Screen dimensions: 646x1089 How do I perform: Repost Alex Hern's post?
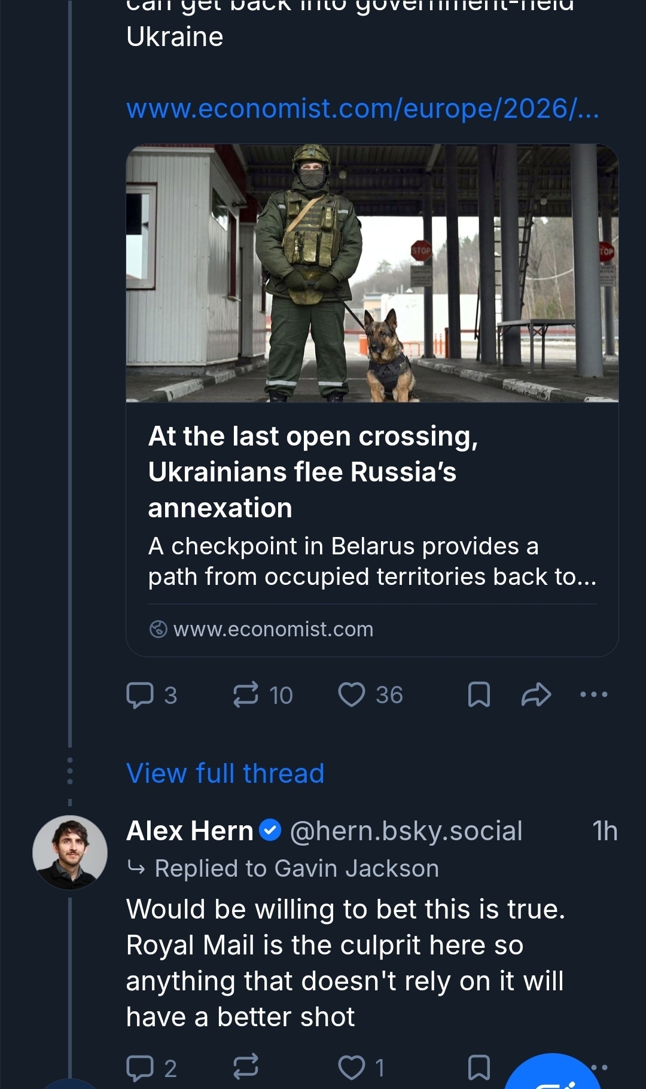[x=246, y=1066]
